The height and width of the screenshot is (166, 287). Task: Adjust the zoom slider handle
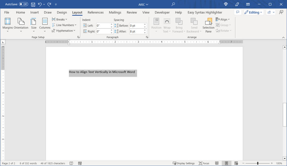point(258,163)
